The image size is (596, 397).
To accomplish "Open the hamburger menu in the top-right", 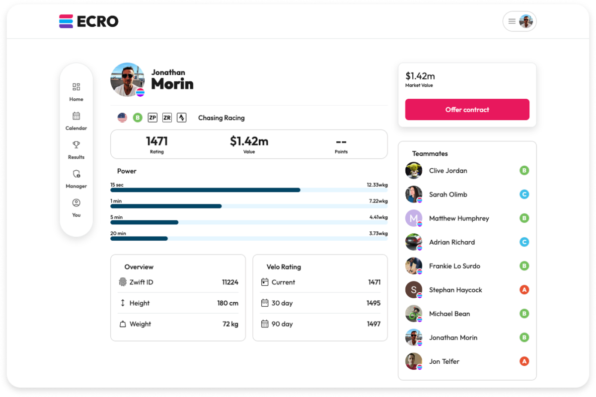I will coord(512,21).
